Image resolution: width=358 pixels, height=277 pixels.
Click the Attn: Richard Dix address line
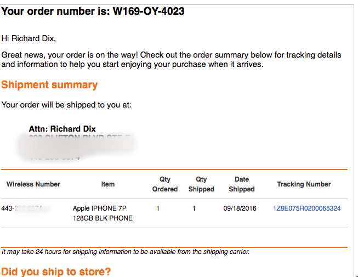click(62, 129)
